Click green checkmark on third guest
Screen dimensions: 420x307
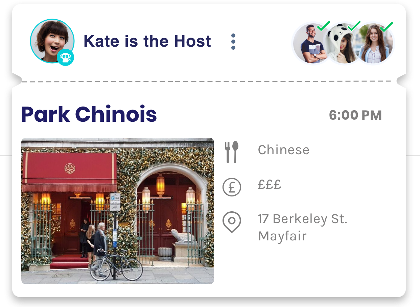coord(387,26)
